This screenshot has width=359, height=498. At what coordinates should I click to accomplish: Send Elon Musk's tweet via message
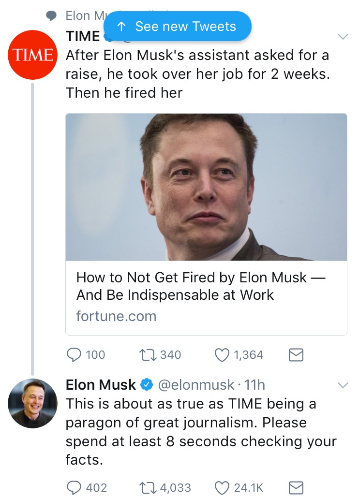pyautogui.click(x=296, y=487)
